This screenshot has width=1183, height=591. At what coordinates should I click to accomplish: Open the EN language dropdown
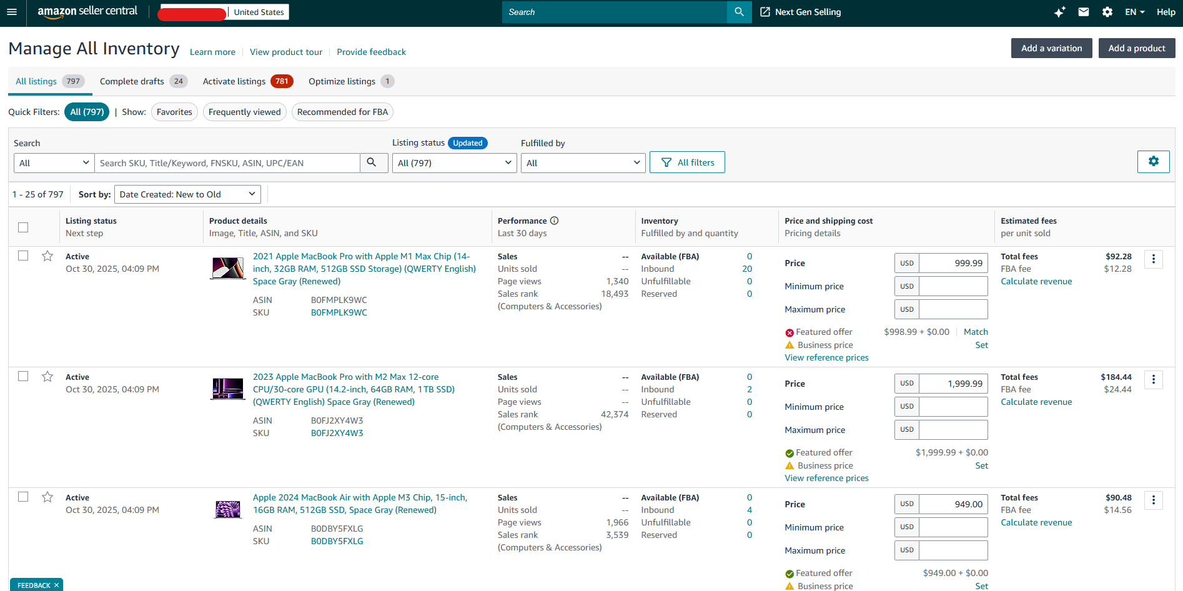tap(1135, 12)
